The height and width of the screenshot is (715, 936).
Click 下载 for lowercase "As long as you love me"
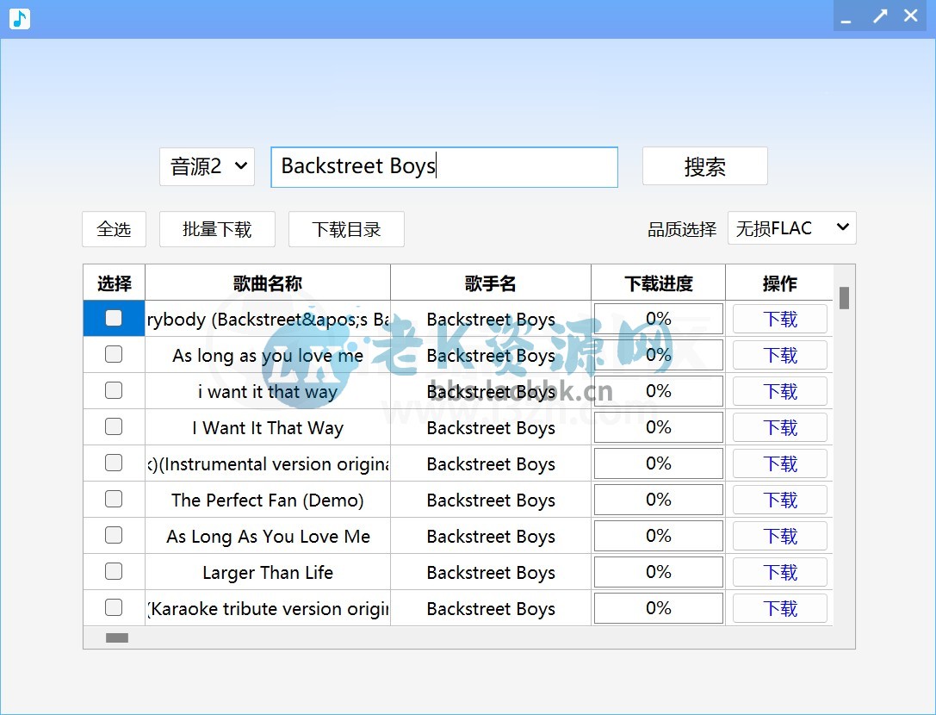point(779,356)
